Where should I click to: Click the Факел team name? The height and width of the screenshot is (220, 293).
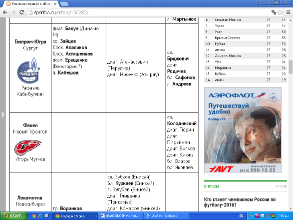click(x=30, y=125)
